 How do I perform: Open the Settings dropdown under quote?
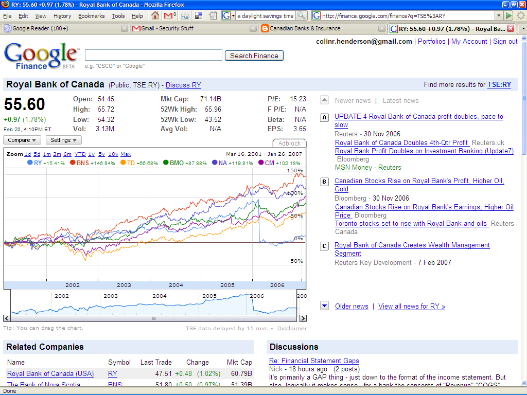click(x=63, y=140)
